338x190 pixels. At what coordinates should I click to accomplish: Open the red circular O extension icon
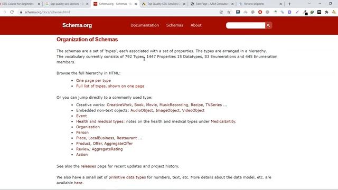[260, 12]
